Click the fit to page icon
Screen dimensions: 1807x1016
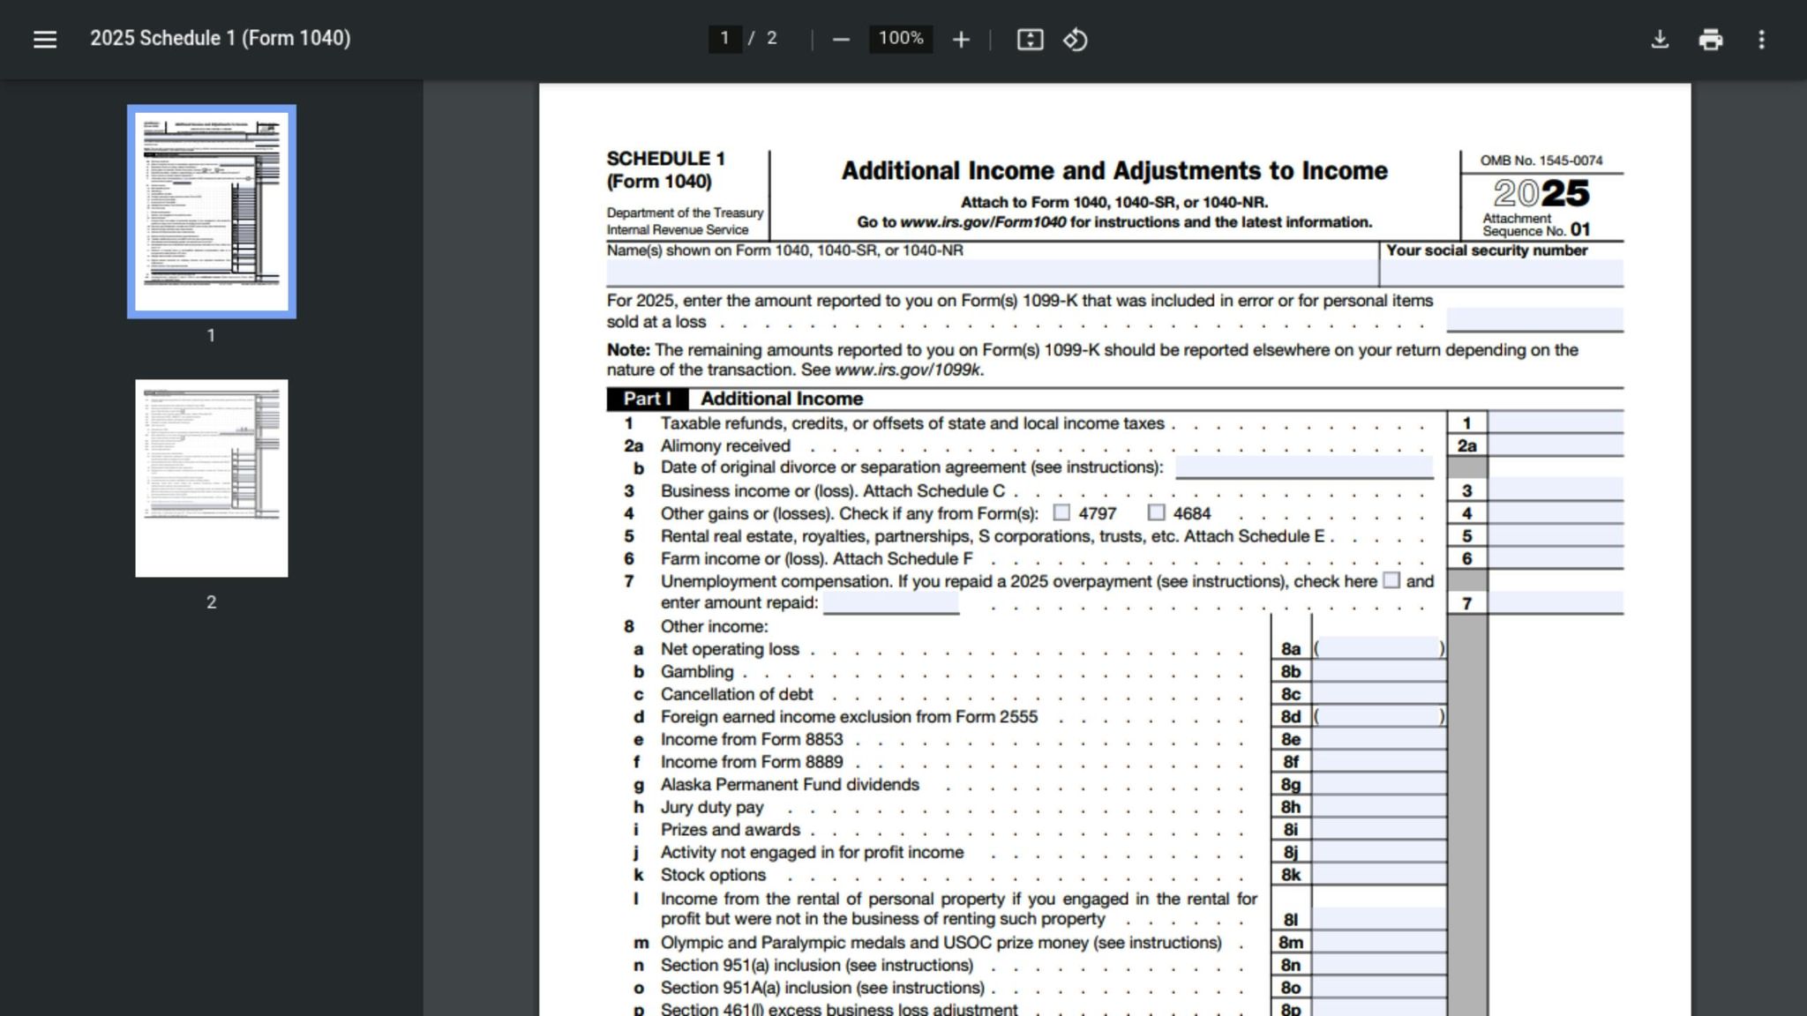(1030, 40)
